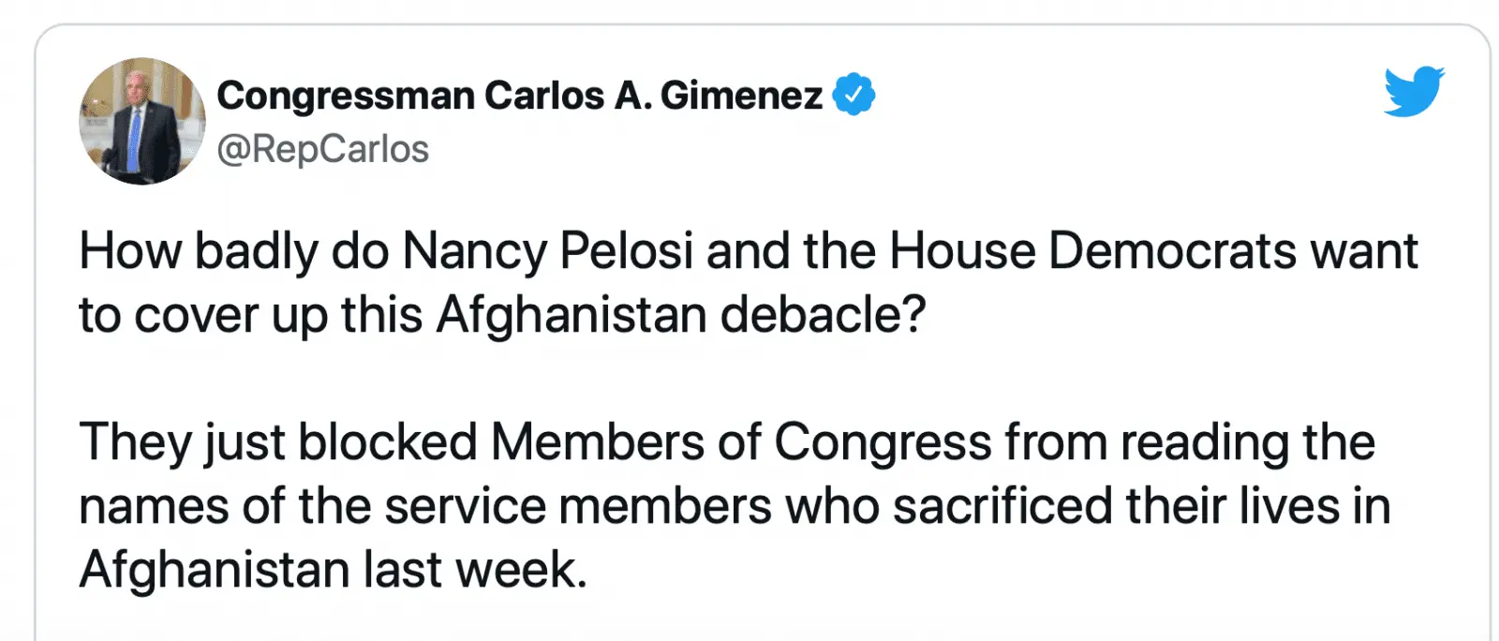Click the surname "Gimenez" in the header
The width and height of the screenshot is (1499, 641).
pos(741,96)
